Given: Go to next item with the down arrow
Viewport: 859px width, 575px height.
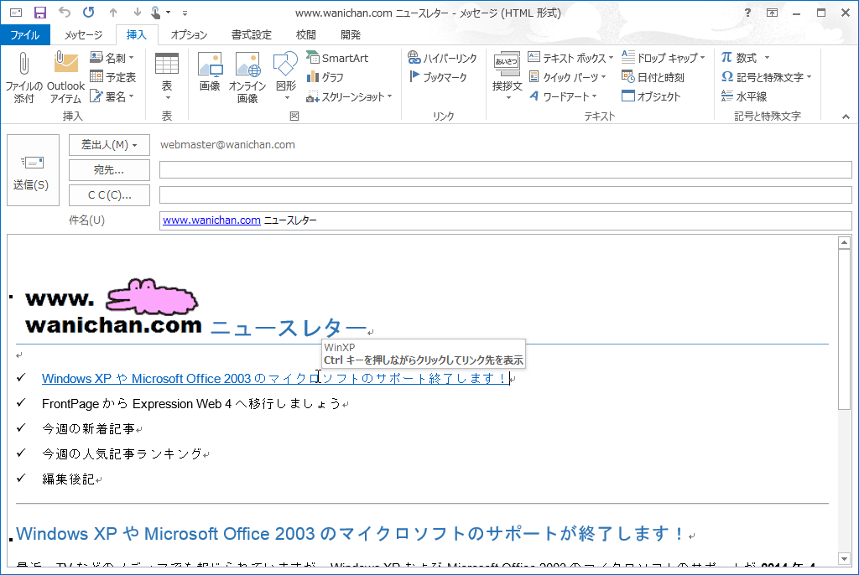Looking at the screenshot, I should pyautogui.click(x=137, y=13).
